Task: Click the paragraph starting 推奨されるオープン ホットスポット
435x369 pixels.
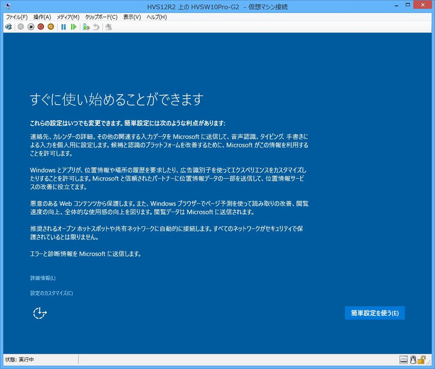Action: pyautogui.click(x=166, y=233)
